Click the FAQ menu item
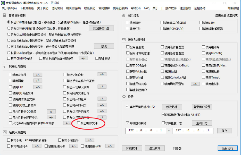The width and height of the screenshot is (241, 155). tap(146, 8)
